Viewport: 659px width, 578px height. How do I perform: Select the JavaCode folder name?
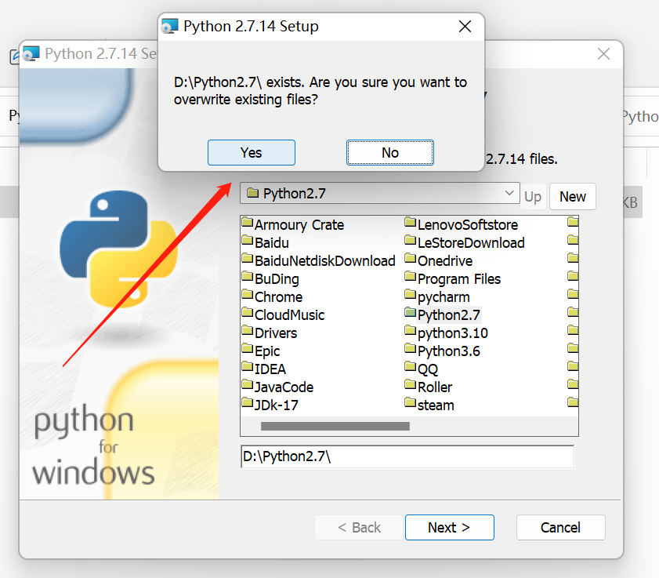click(284, 388)
